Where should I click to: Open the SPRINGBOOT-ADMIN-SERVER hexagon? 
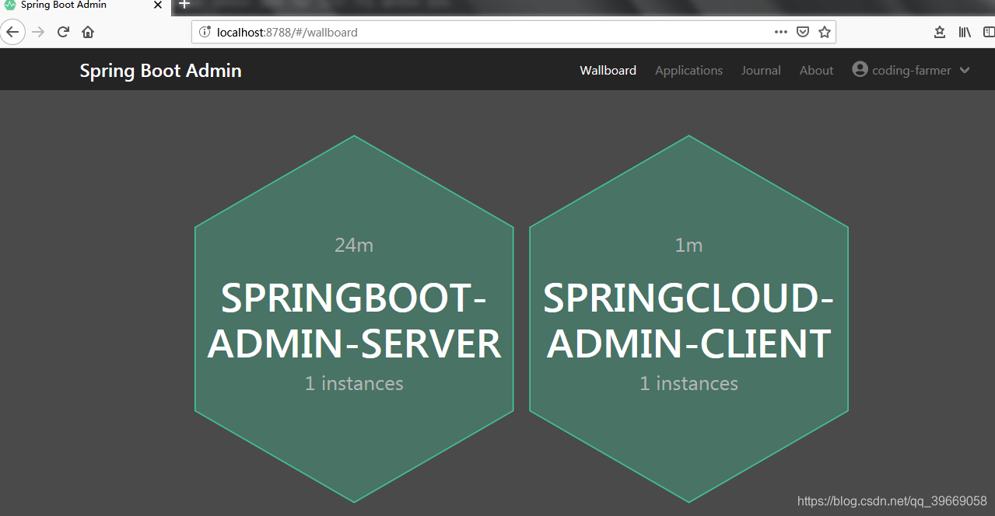pyautogui.click(x=354, y=319)
